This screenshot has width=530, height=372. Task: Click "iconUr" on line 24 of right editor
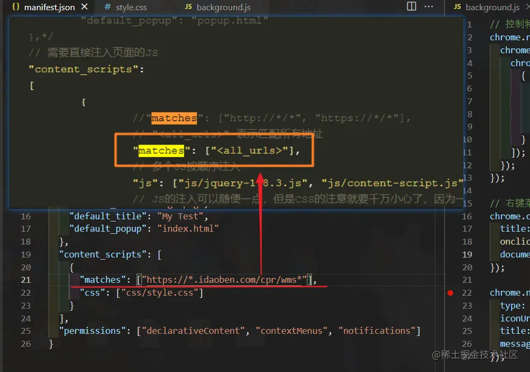coord(515,319)
